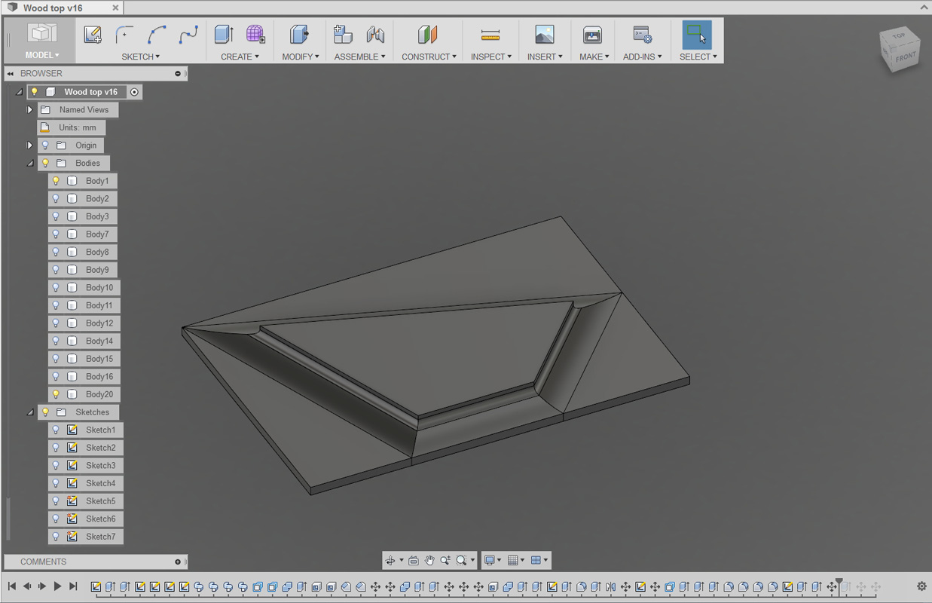Toggle visibility bulb of Body1

[56, 181]
